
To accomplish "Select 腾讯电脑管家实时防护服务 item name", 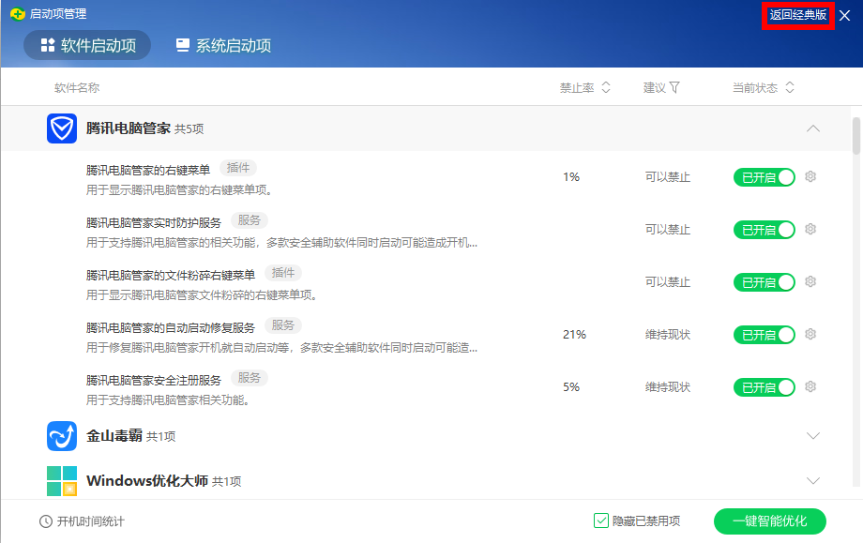I will [154, 222].
